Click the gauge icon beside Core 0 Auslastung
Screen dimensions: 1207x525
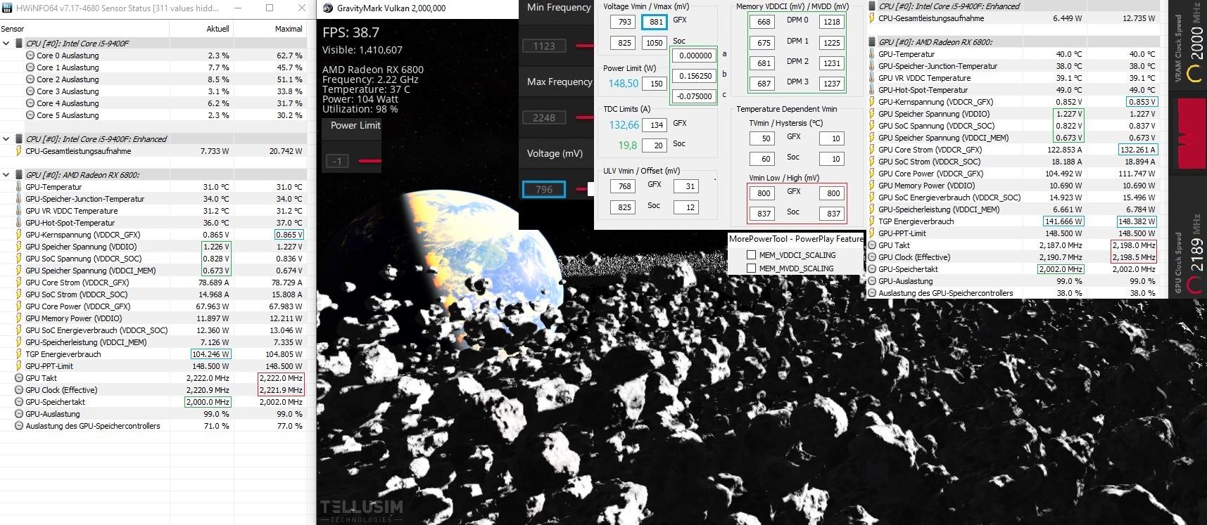pos(30,55)
